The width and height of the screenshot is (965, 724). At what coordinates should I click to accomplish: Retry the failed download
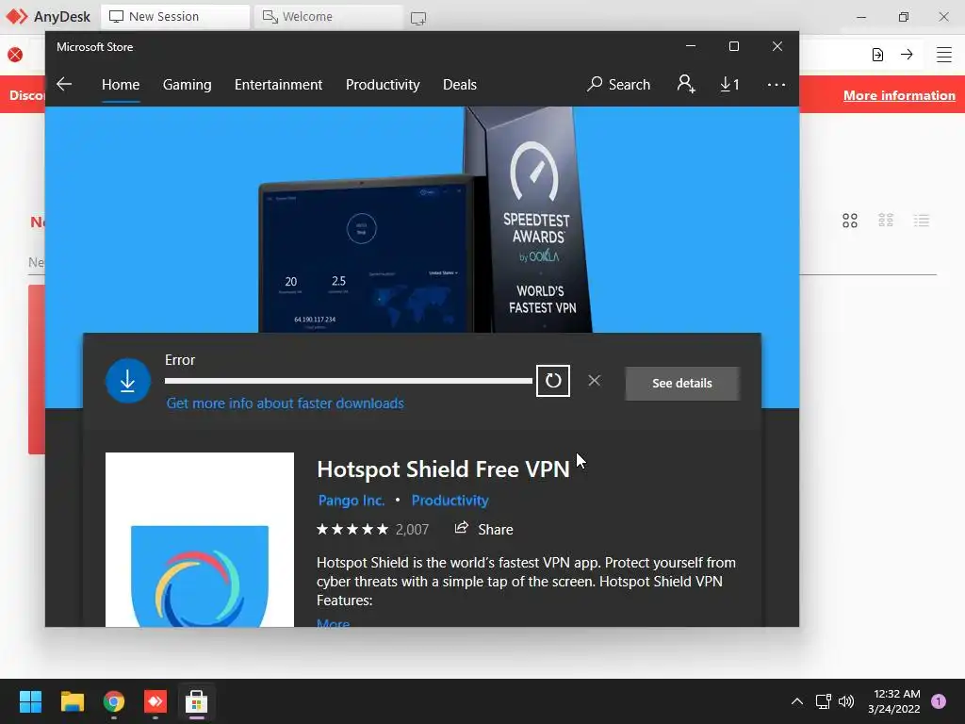(552, 381)
